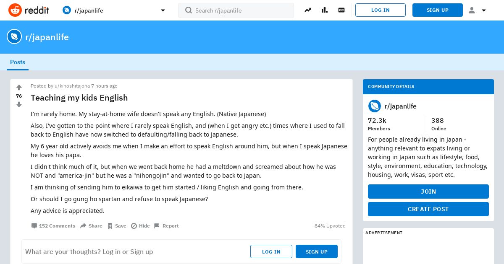Open the 152 Comments link

(x=53, y=226)
